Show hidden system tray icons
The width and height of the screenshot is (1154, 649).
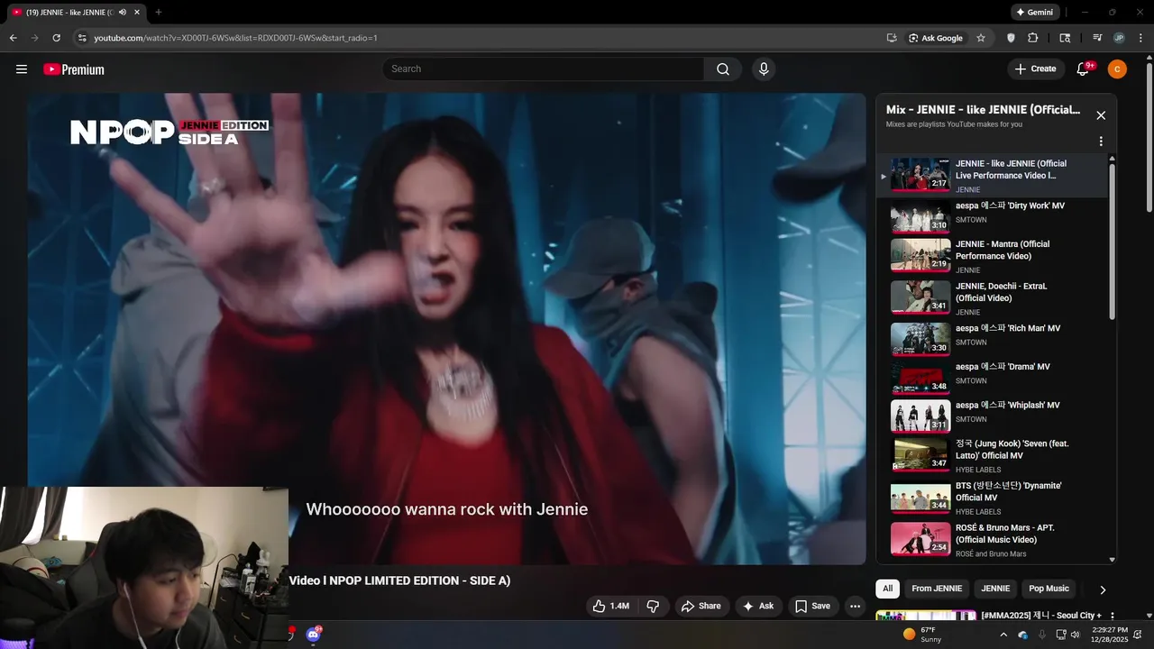point(1003,635)
